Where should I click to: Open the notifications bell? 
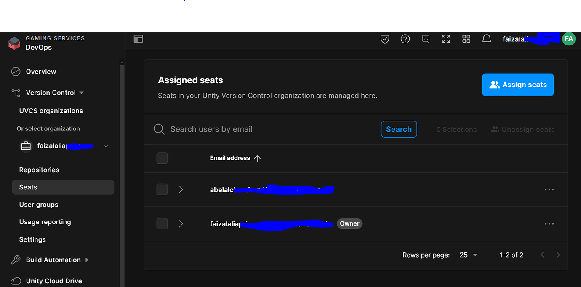486,39
